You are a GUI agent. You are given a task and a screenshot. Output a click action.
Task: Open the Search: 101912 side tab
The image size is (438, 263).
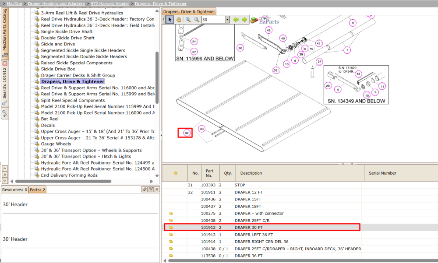click(x=5, y=83)
